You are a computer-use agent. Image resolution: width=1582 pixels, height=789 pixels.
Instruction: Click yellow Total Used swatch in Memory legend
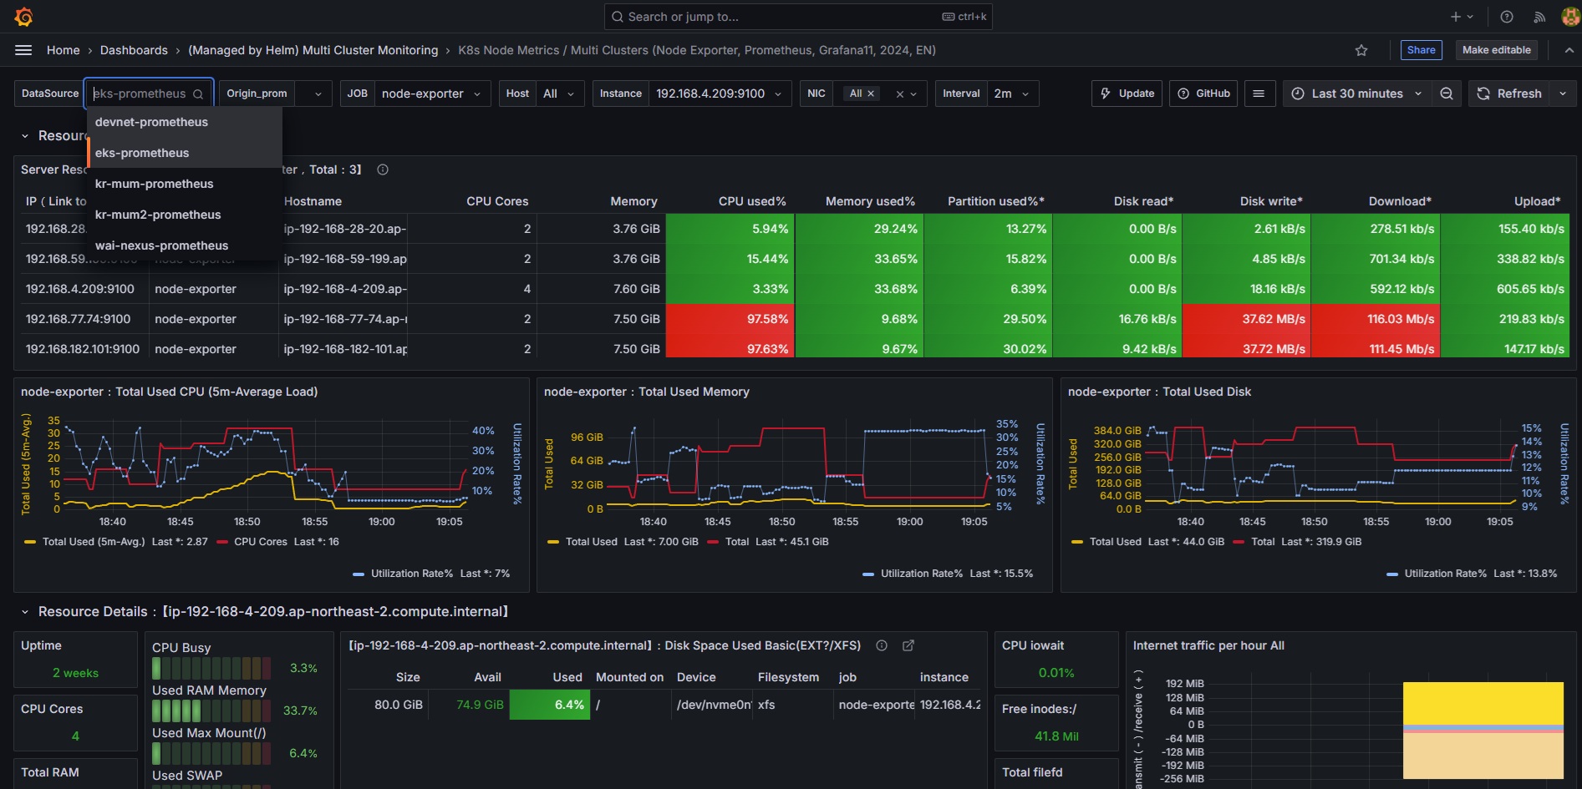[553, 543]
